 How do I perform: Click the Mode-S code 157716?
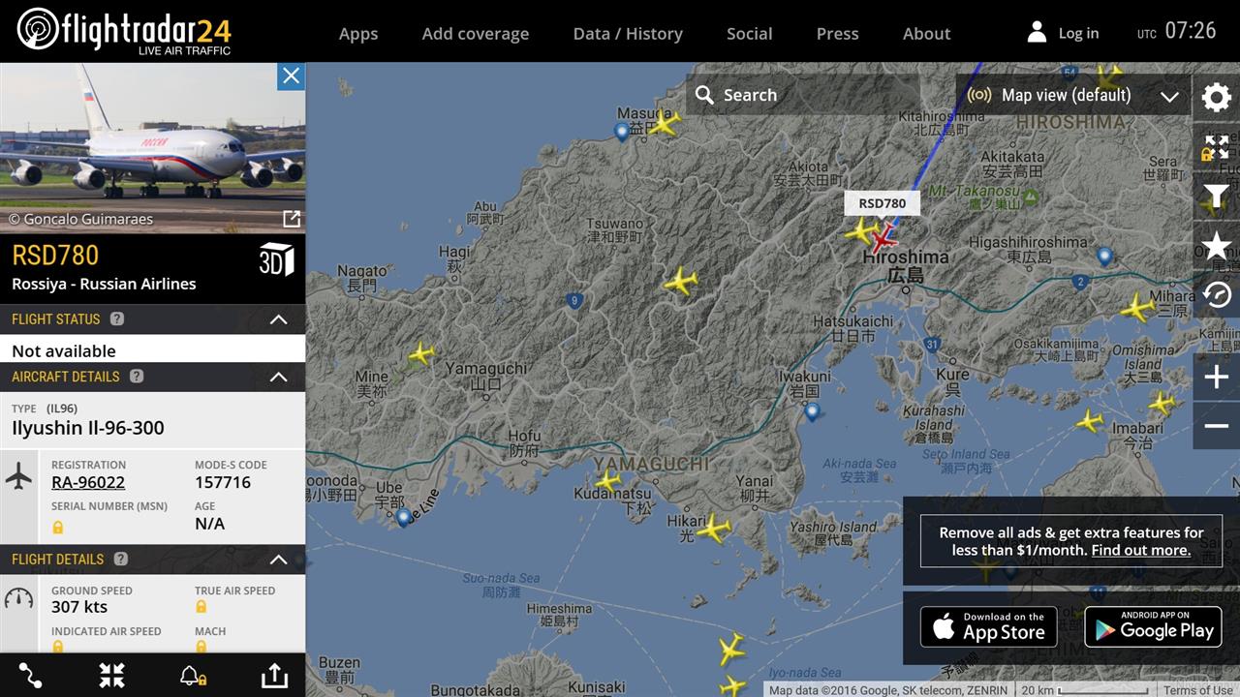223,482
